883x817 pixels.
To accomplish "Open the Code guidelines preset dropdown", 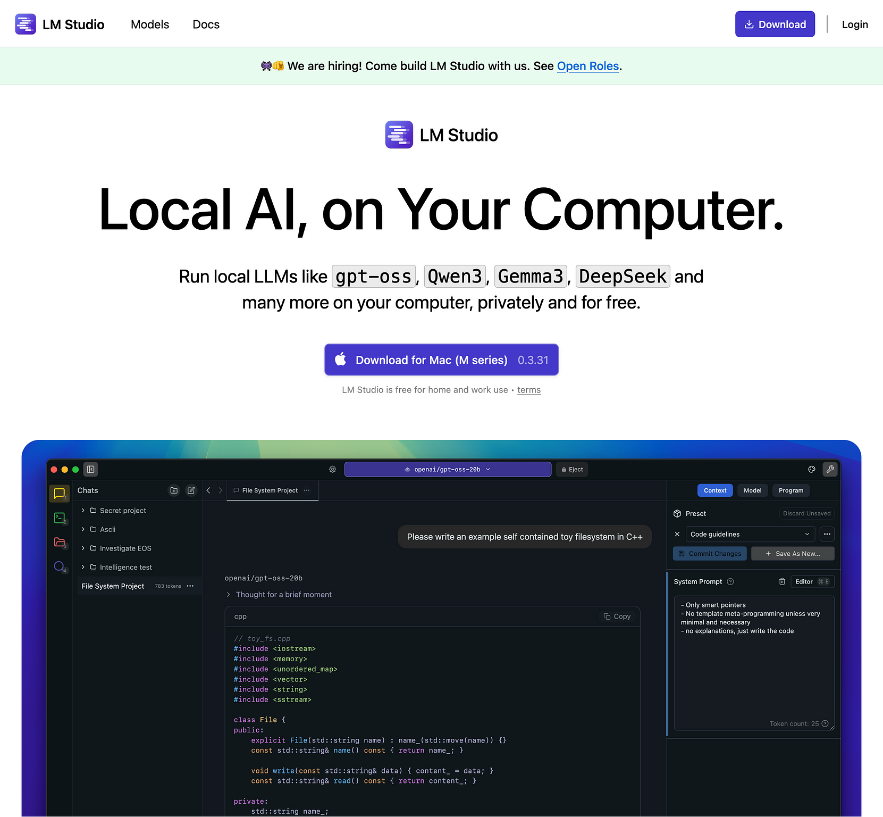I will click(750, 534).
